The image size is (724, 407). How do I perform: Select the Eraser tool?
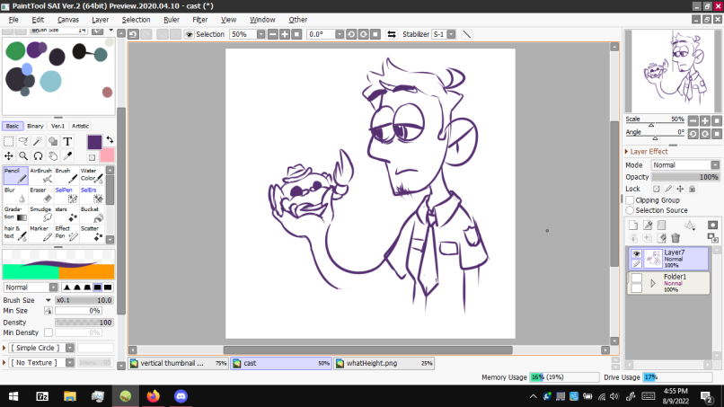[x=40, y=195]
